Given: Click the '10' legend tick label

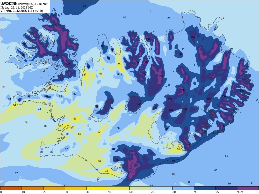Looking at the screenshot, I should 23,192.
